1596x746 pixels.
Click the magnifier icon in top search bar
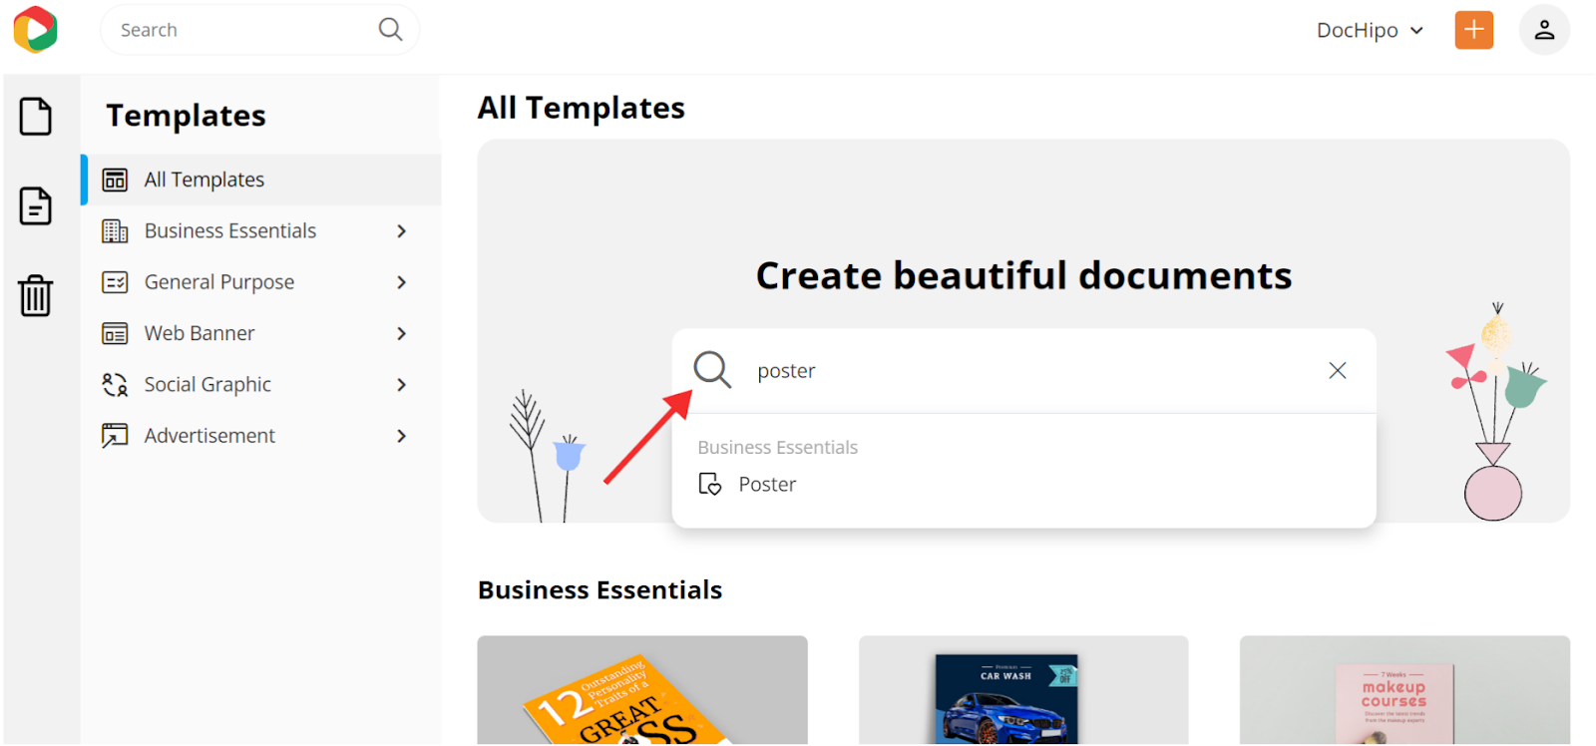[x=391, y=30]
